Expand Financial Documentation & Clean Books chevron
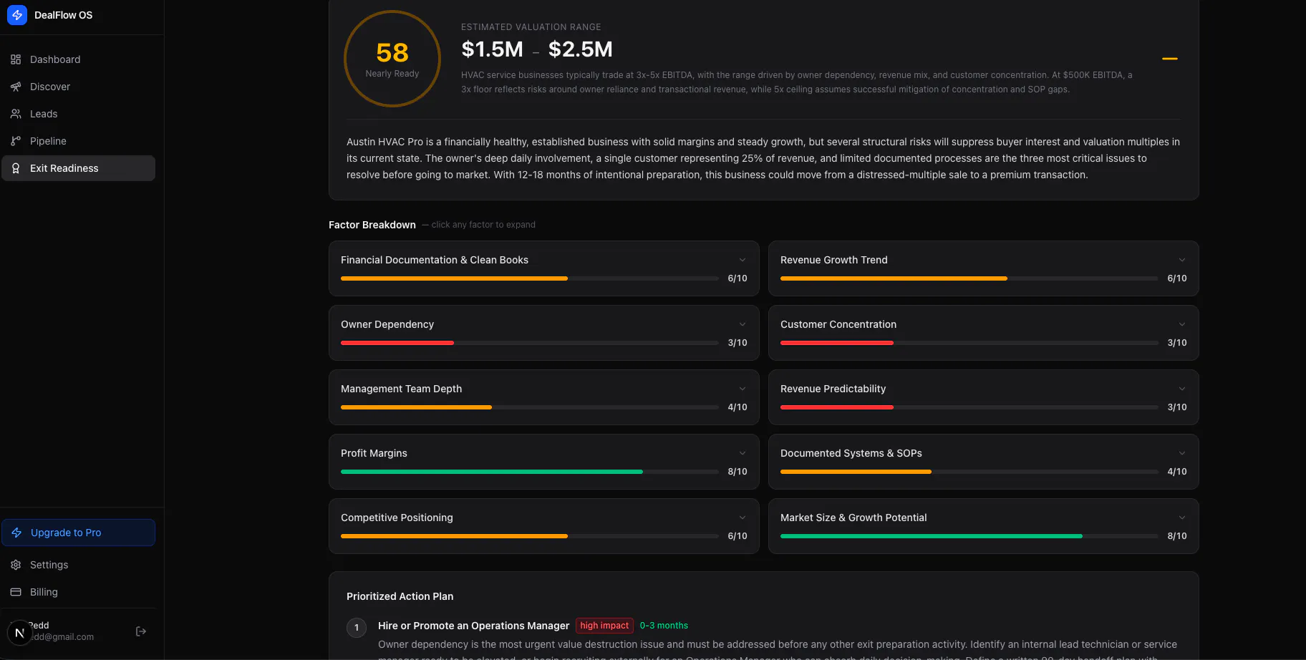The image size is (1306, 660). 743,260
